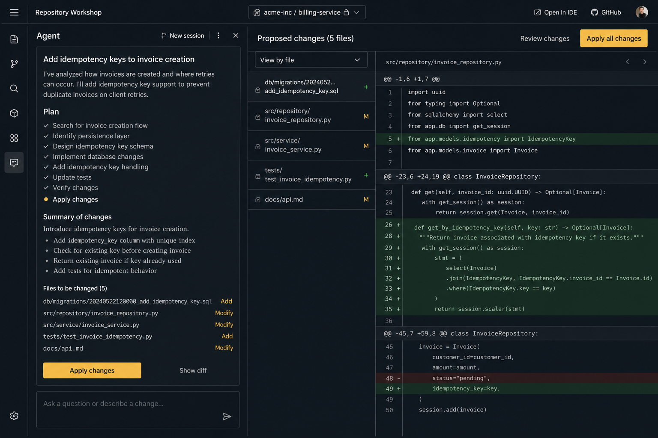The image size is (658, 438).
Task: Open the source control branch icon
Action: click(14, 64)
